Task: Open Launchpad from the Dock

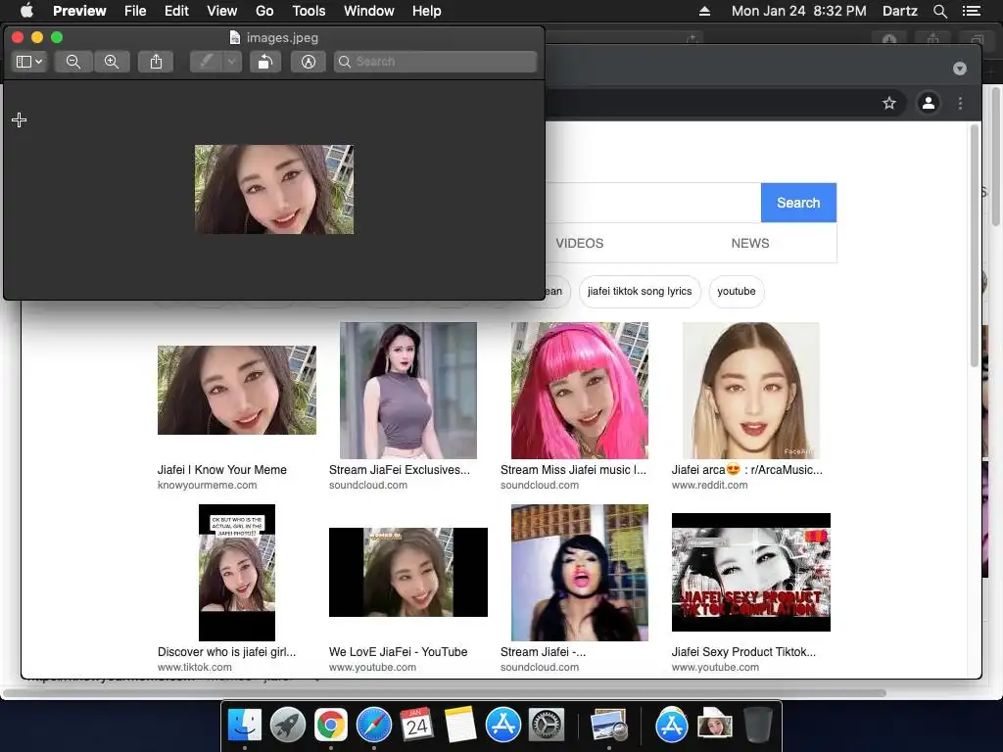Action: [x=287, y=726]
